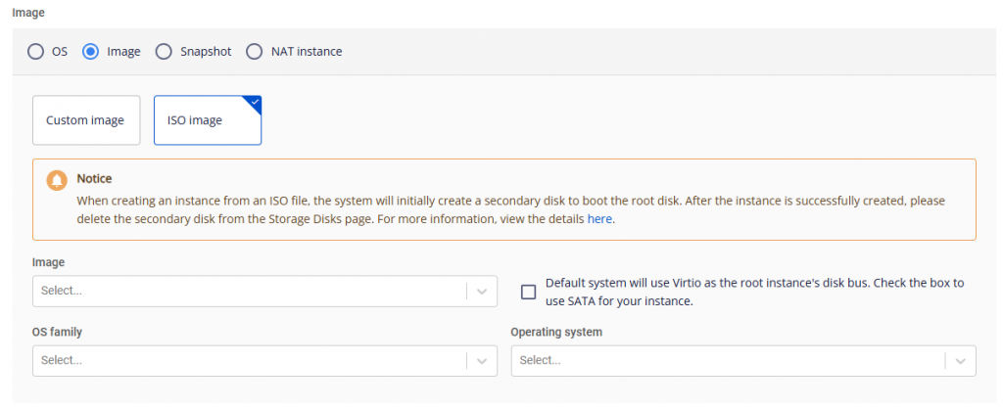Viewport: 1003px width, 409px height.
Task: Select the Image radio button
Action: click(91, 52)
